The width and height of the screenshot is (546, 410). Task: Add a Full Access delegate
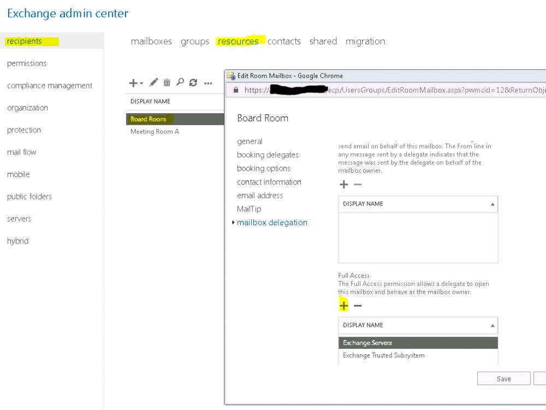click(343, 306)
